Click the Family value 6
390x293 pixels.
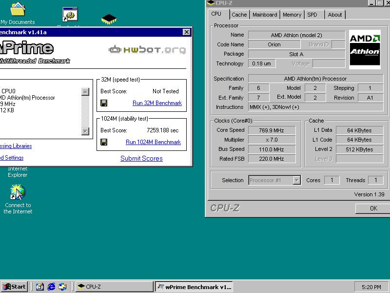(259, 88)
